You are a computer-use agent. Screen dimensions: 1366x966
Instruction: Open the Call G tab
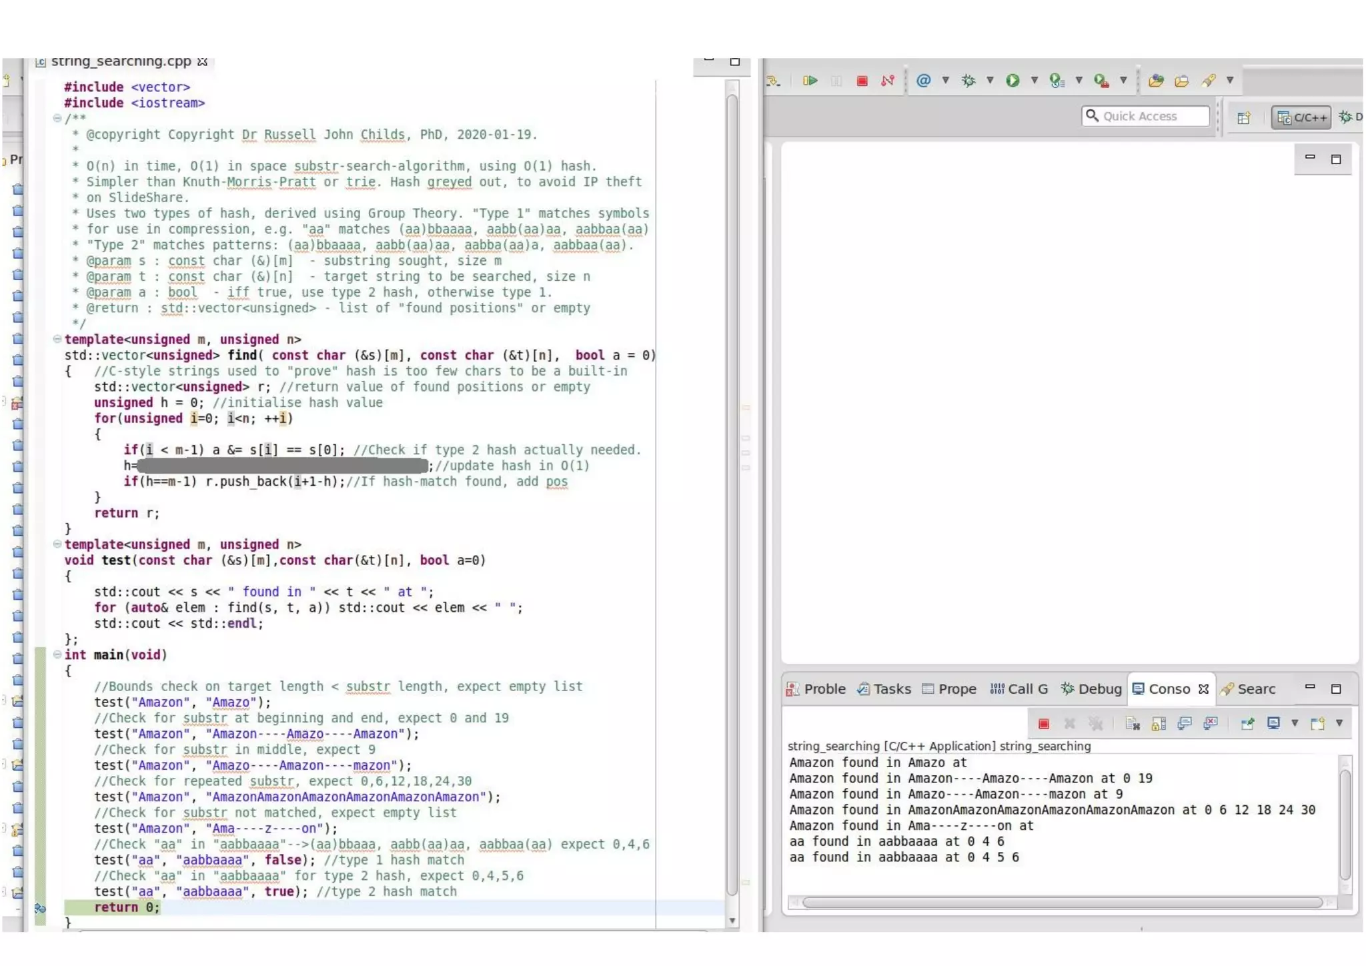[1019, 689]
